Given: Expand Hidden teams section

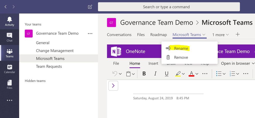Looking at the screenshot, I should (35, 81).
